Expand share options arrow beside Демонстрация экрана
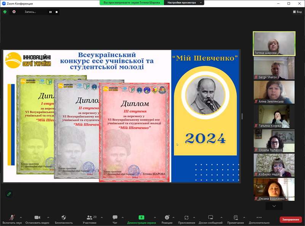The height and width of the screenshot is (226, 305). click(x=155, y=218)
